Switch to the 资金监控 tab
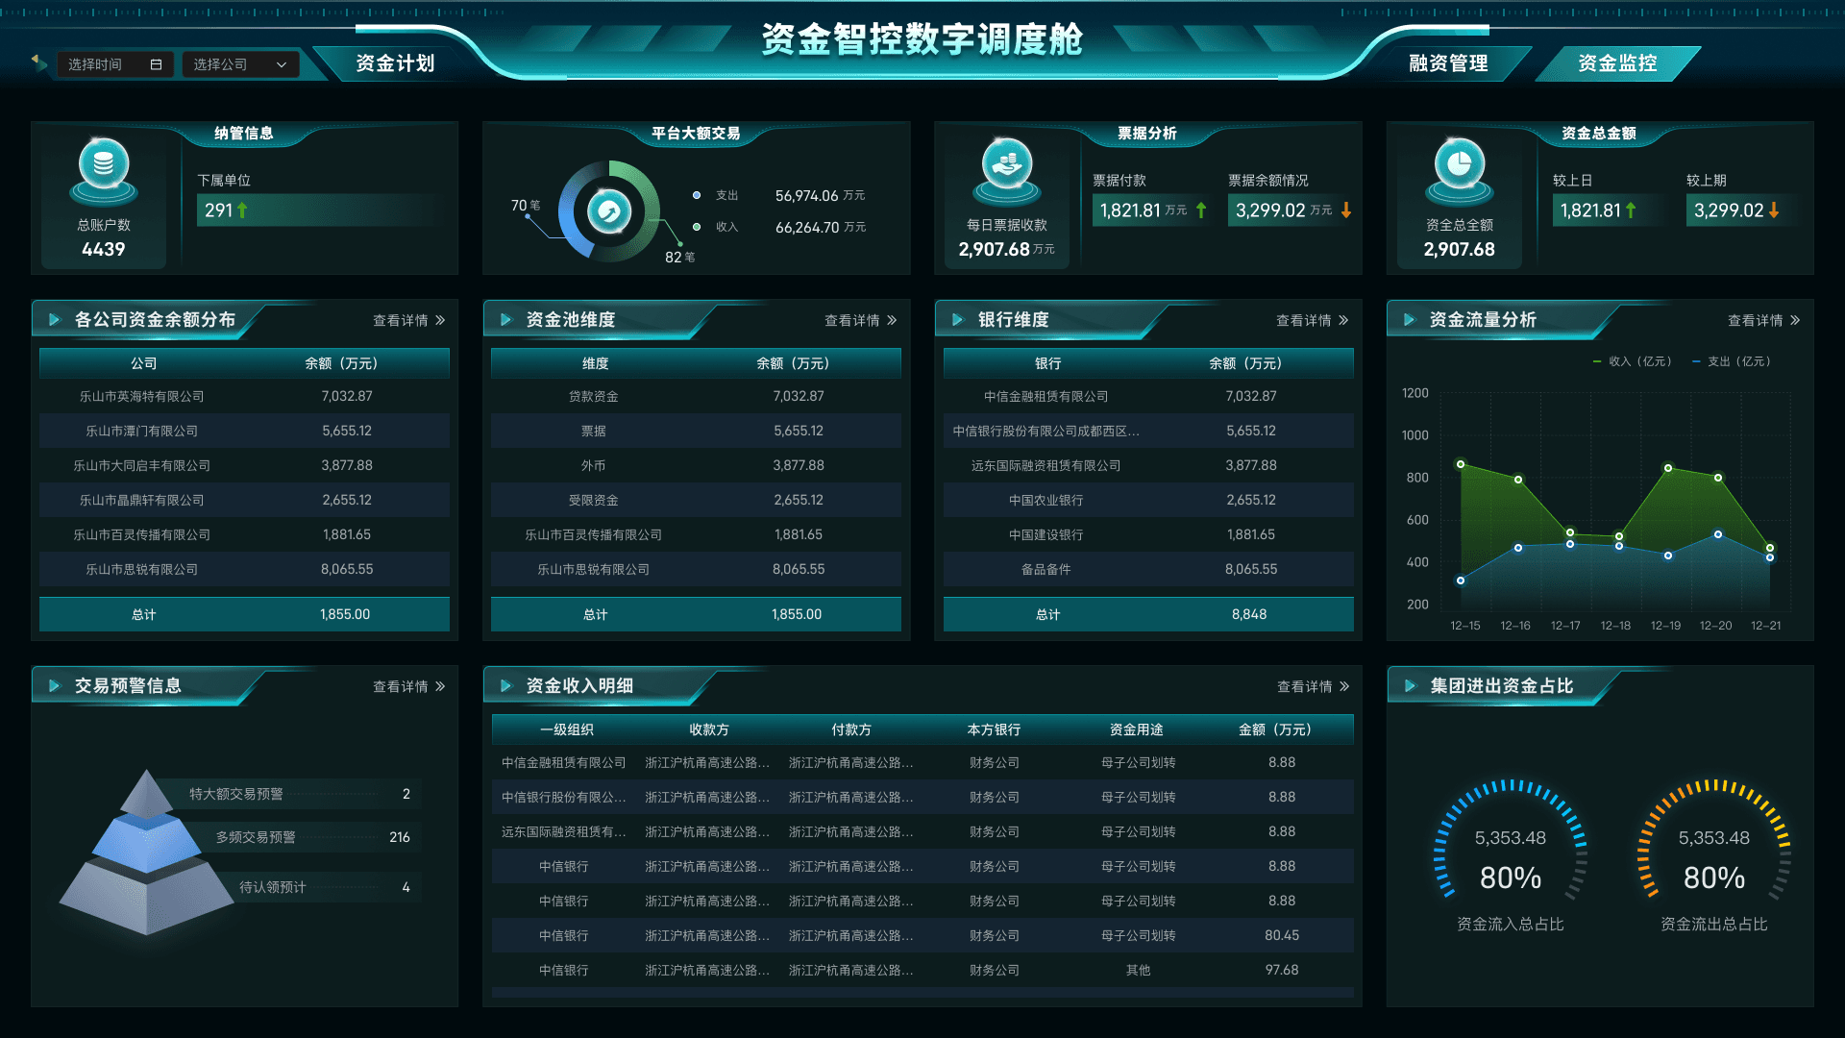Screen dimensions: 1845x1038 click(1617, 63)
